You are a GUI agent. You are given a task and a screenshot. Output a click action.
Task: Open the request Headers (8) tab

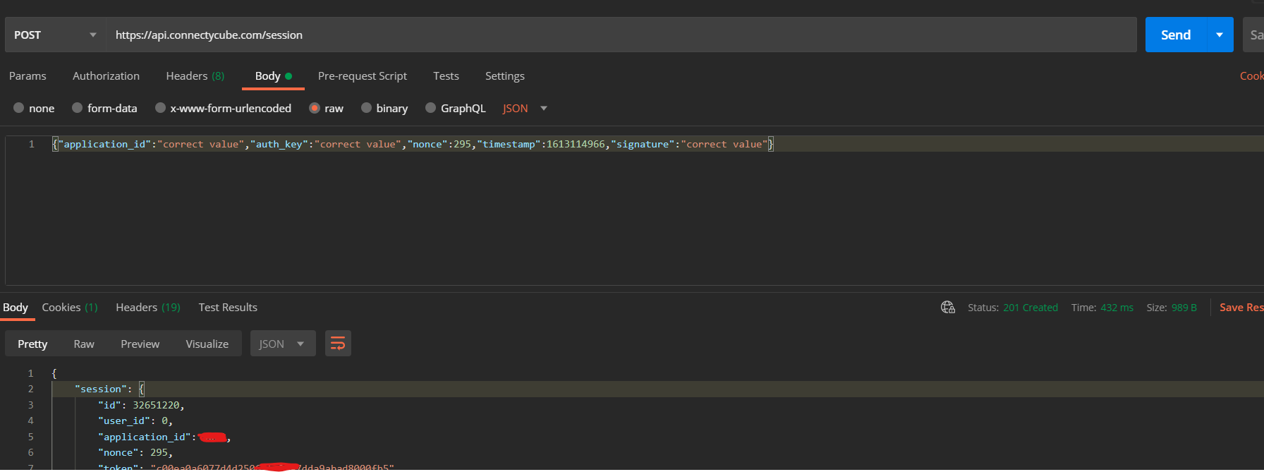click(195, 76)
